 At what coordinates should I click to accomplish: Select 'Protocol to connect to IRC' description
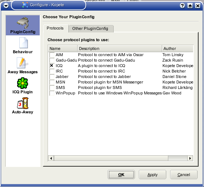(x=102, y=71)
